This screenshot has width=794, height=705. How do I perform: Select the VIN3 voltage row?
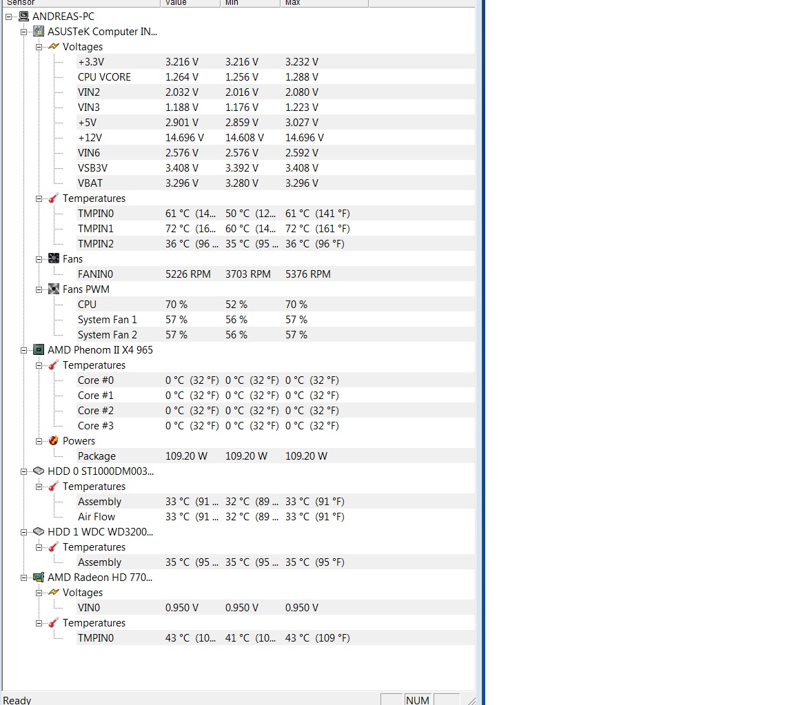click(x=276, y=108)
